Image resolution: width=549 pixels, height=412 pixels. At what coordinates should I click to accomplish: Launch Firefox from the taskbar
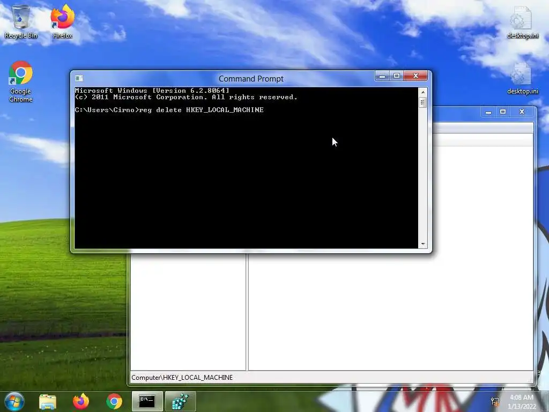click(81, 401)
